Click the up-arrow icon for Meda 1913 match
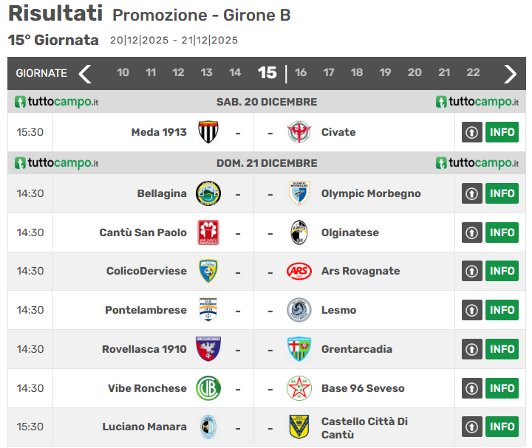Screen dimensions: 532x448 coord(472,132)
